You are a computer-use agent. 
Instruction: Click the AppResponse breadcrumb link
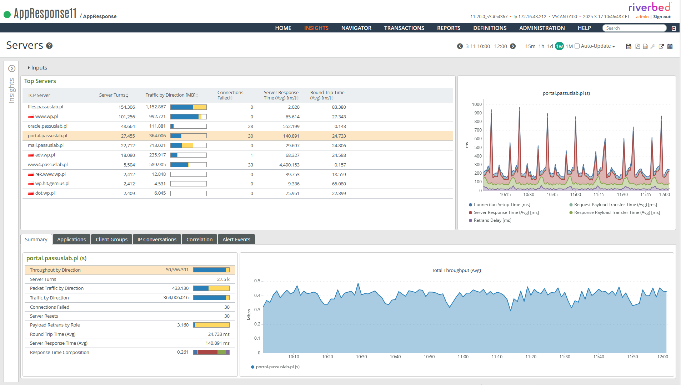(x=100, y=16)
